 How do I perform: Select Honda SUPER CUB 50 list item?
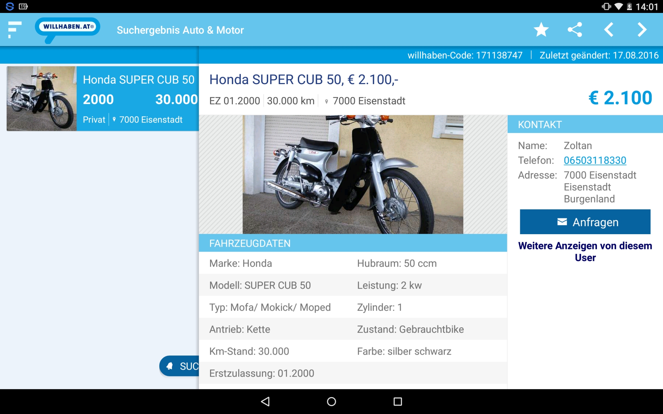tap(138, 98)
